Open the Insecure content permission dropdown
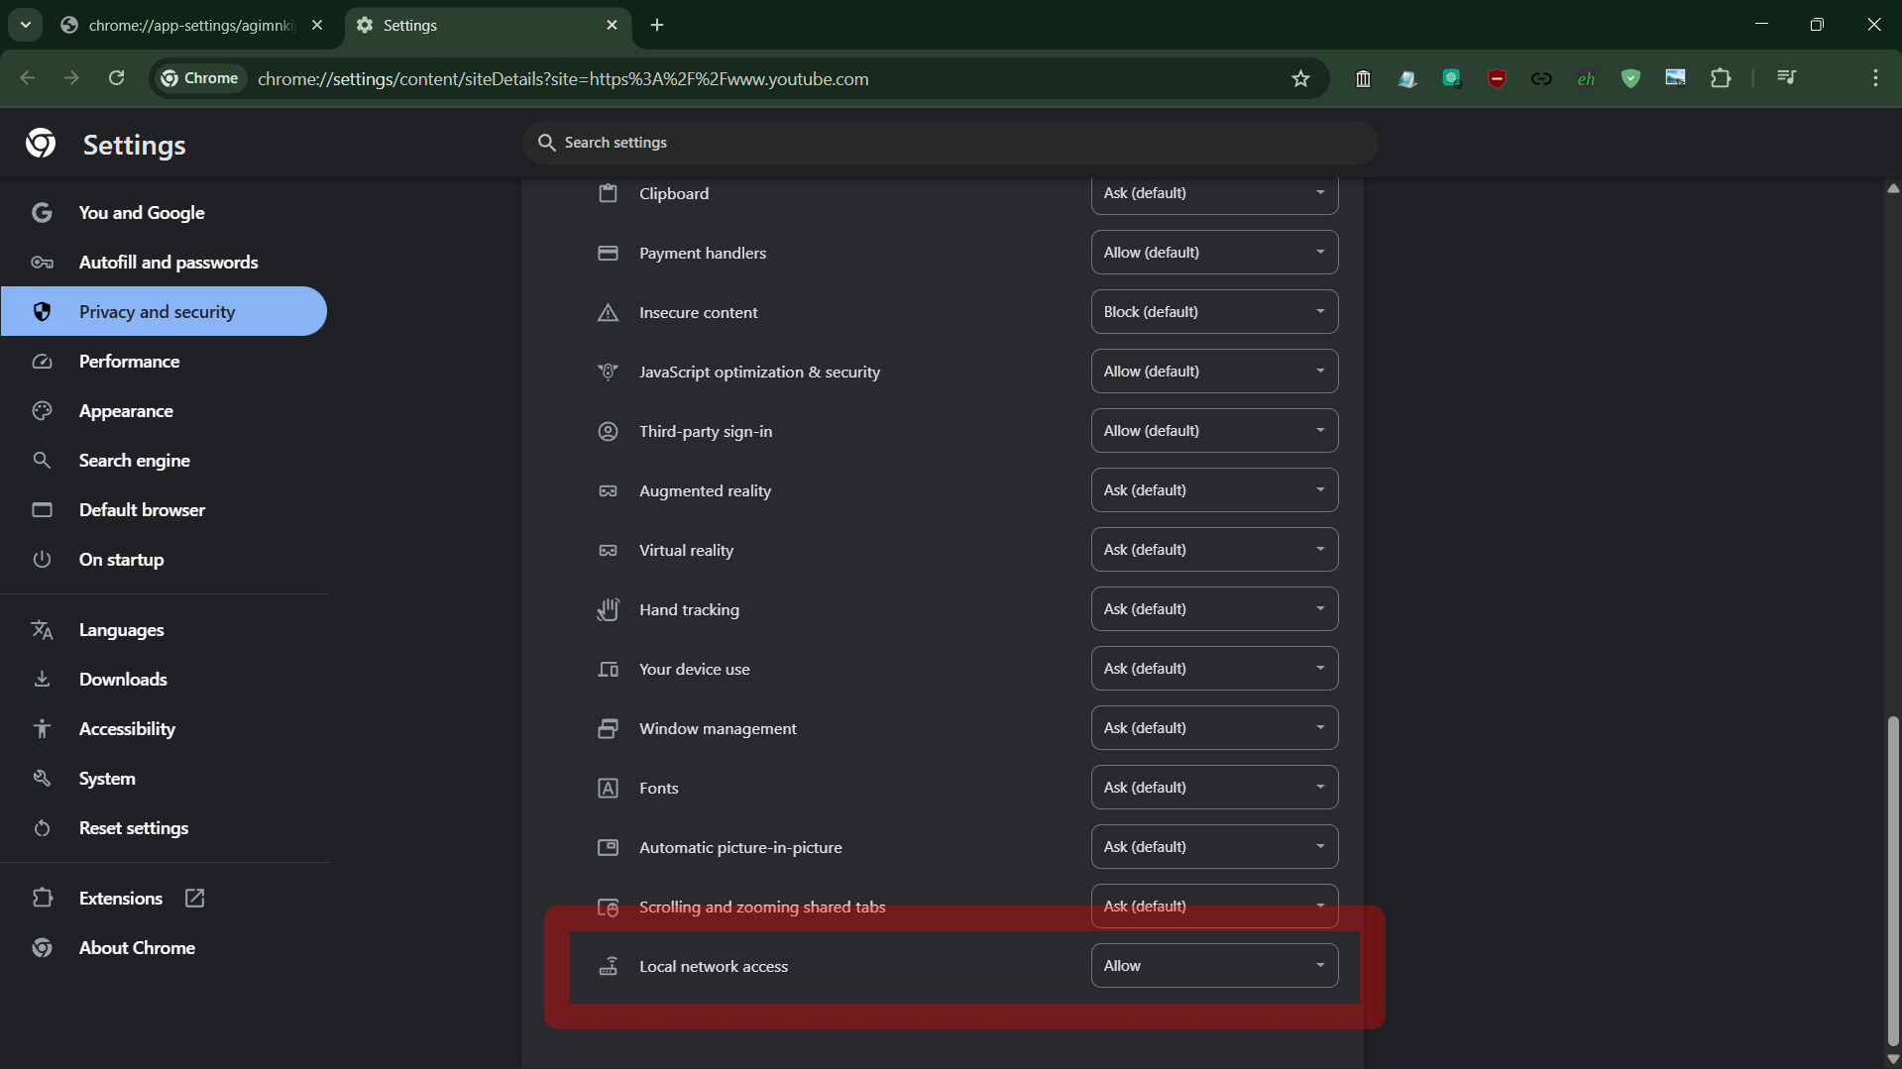 pyautogui.click(x=1214, y=312)
